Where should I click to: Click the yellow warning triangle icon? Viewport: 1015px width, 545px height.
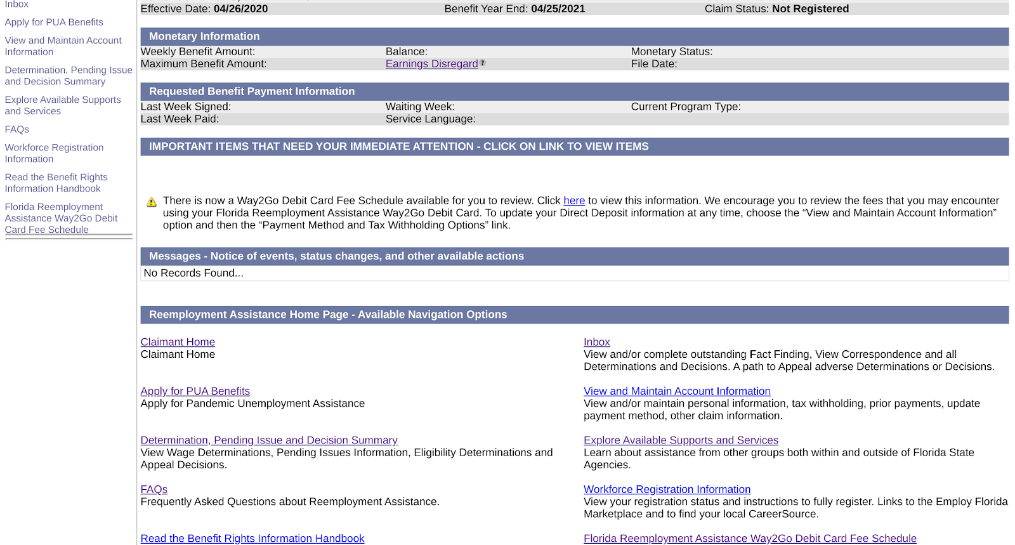click(152, 202)
